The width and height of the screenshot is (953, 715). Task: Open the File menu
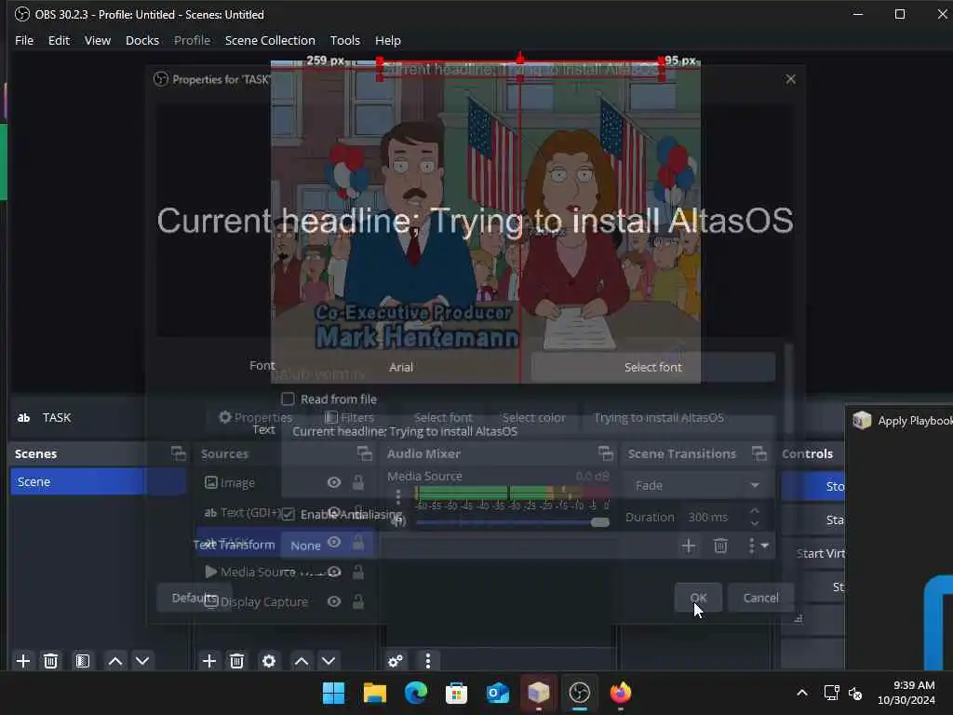pyautogui.click(x=24, y=40)
